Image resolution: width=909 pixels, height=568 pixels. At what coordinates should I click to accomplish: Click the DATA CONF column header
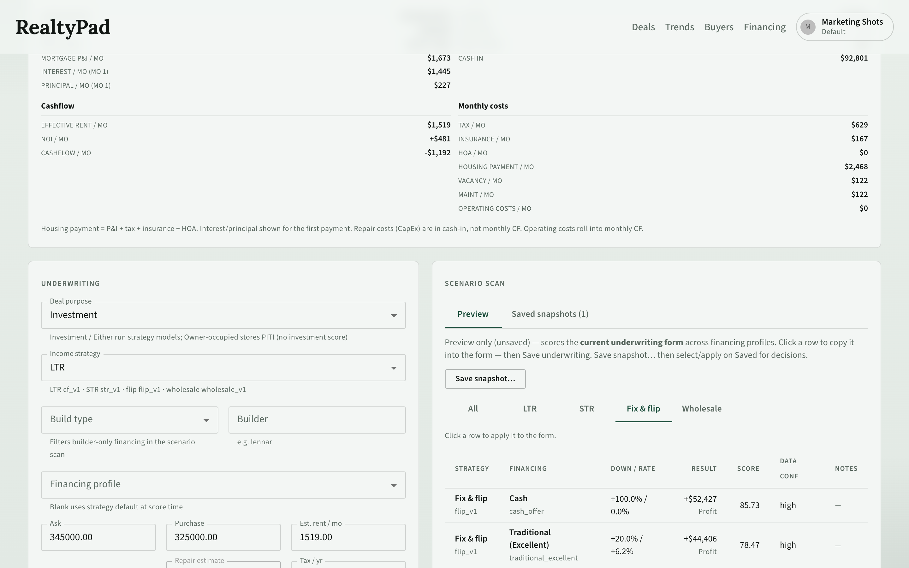(788, 469)
